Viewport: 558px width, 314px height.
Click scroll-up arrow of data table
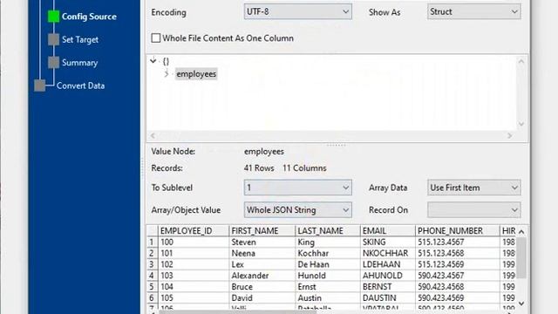coord(521,232)
